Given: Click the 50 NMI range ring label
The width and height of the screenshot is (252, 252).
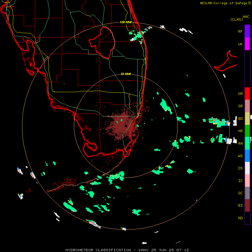Looking at the screenshot, I should click(126, 74).
